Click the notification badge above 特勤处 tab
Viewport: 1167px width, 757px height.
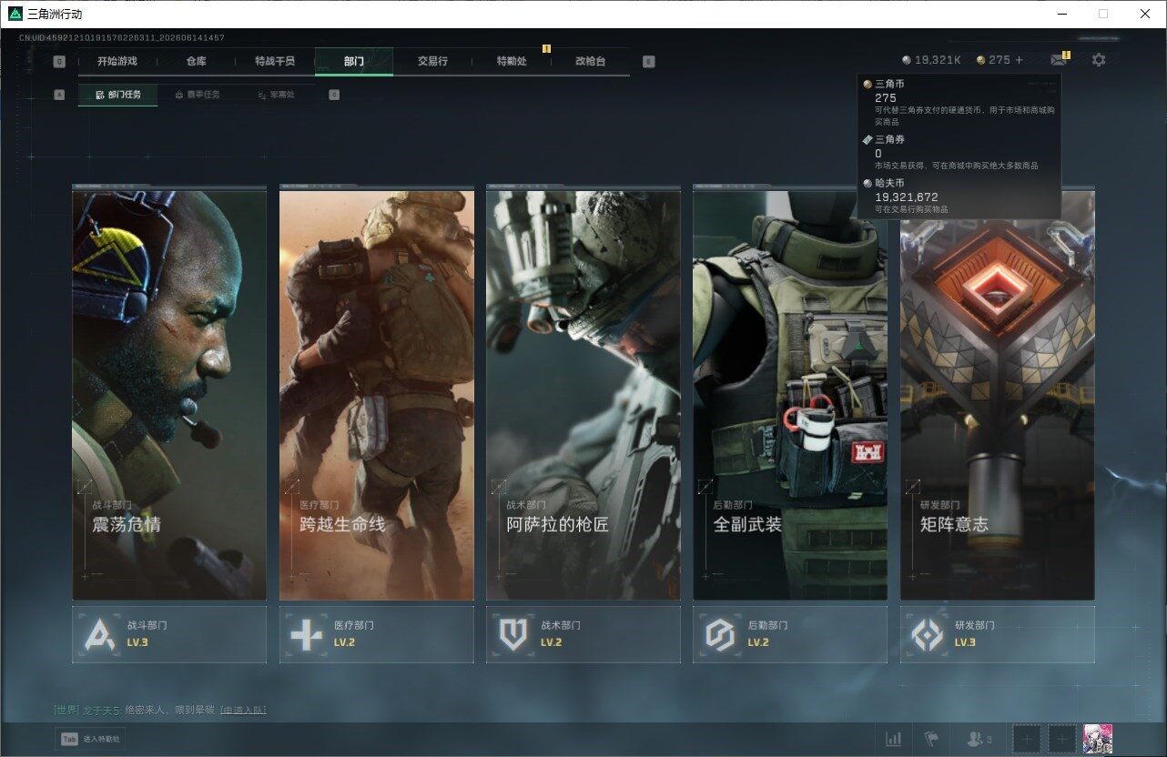coord(546,48)
